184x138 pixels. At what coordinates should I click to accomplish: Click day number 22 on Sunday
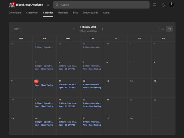tap(155, 100)
